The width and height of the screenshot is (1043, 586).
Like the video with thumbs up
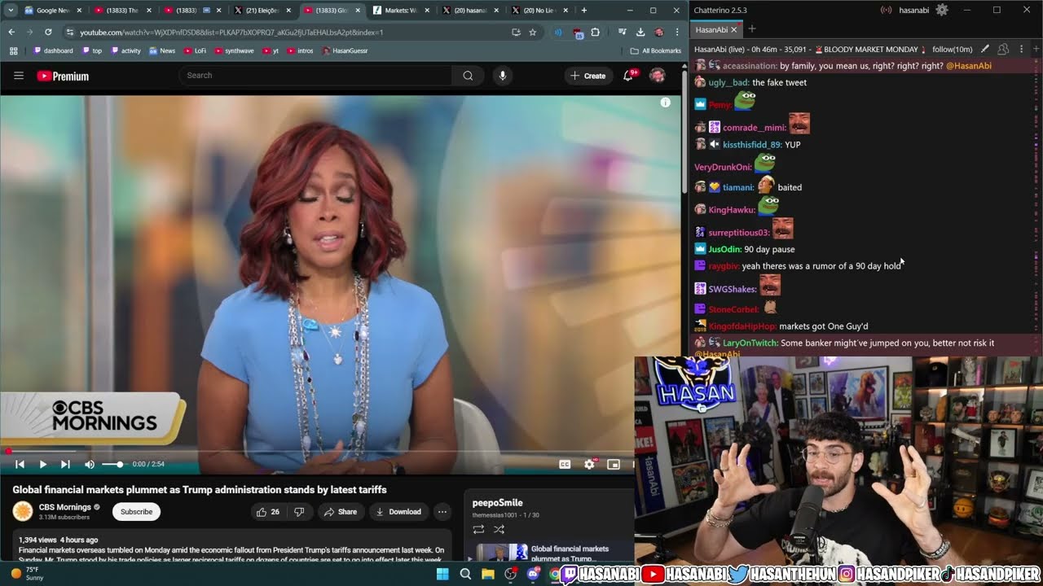click(x=268, y=512)
